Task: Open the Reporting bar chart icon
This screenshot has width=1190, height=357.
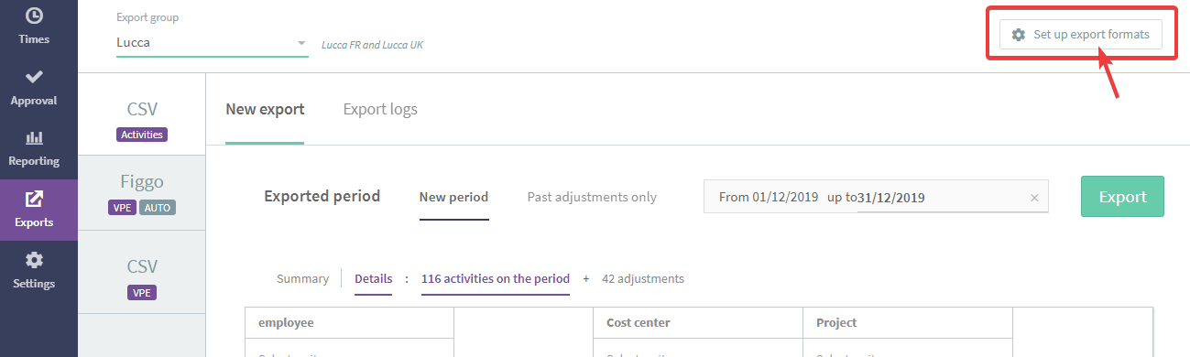Action: [34, 138]
